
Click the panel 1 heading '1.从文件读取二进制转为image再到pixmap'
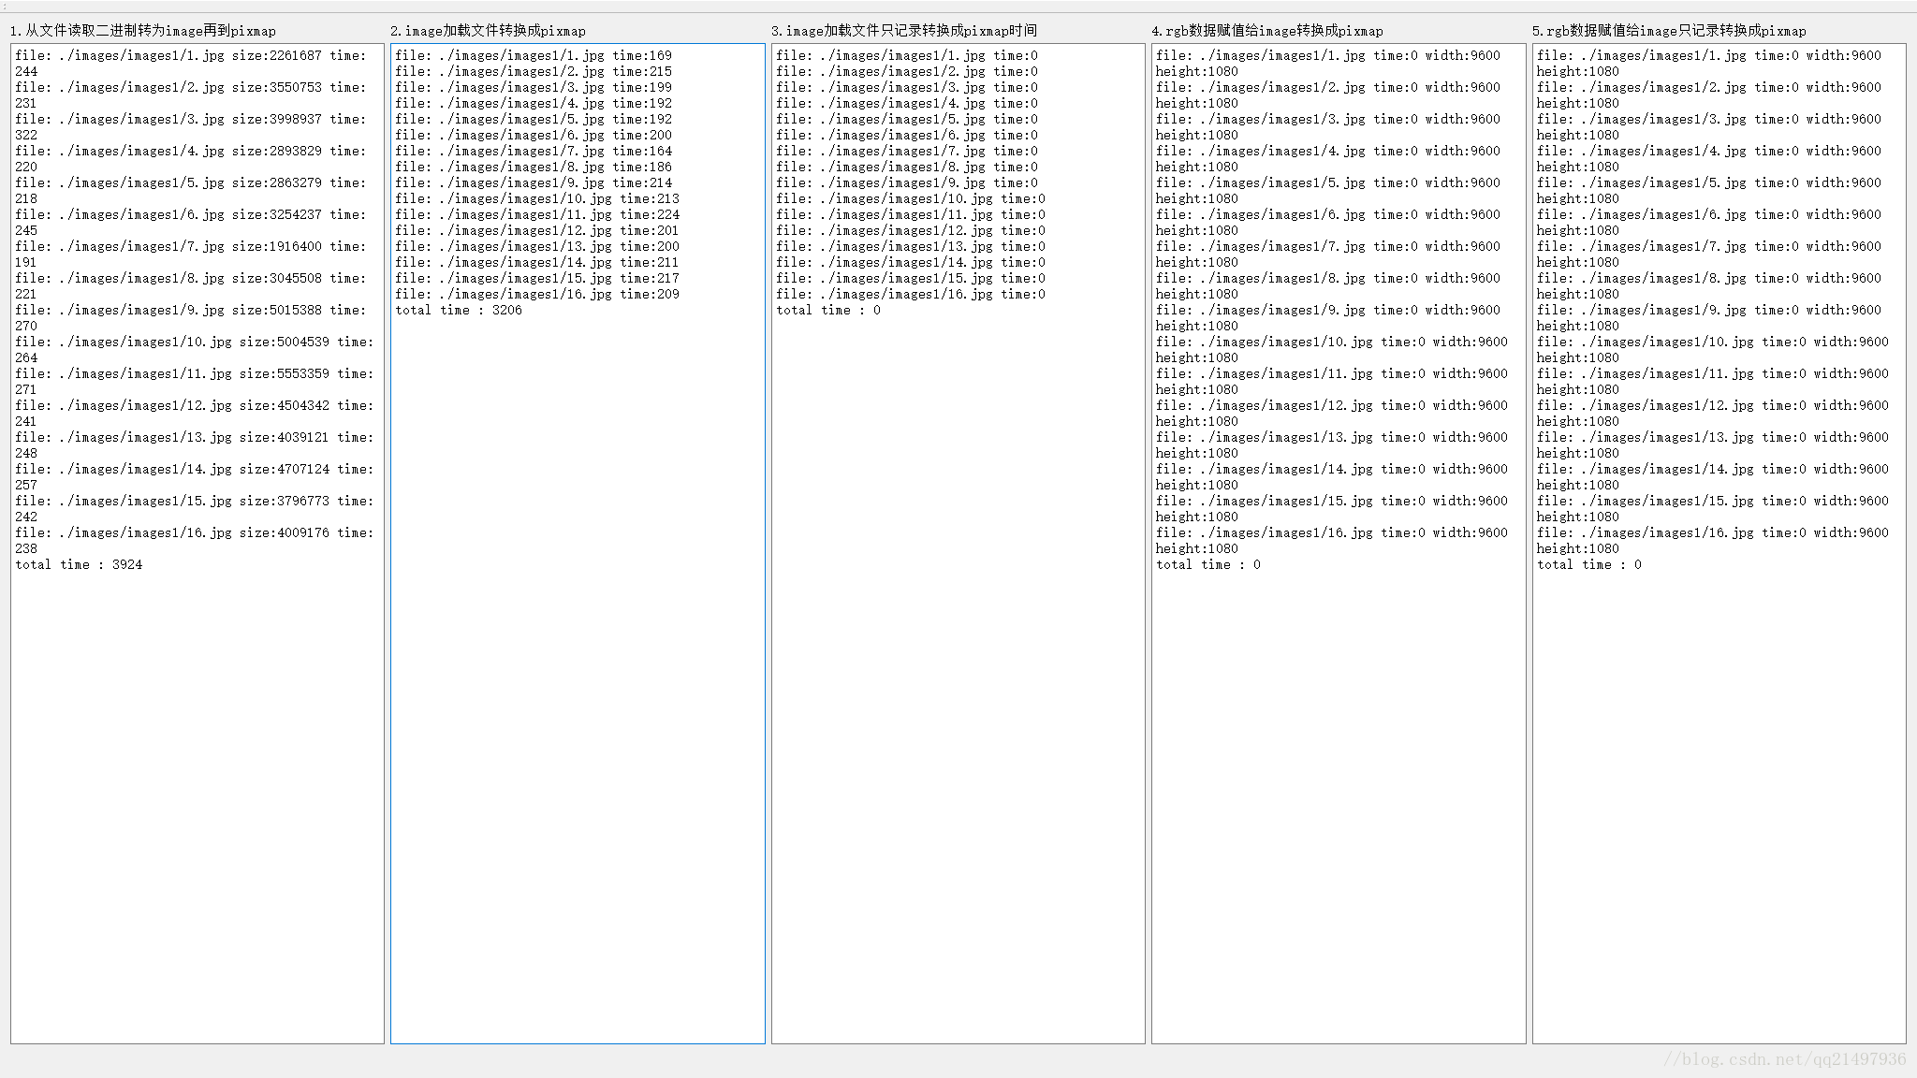pos(143,31)
